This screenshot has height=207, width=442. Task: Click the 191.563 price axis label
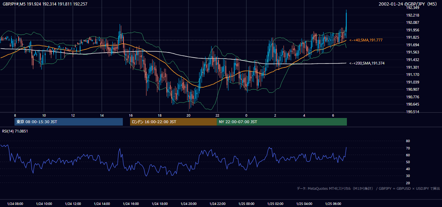click(x=412, y=52)
